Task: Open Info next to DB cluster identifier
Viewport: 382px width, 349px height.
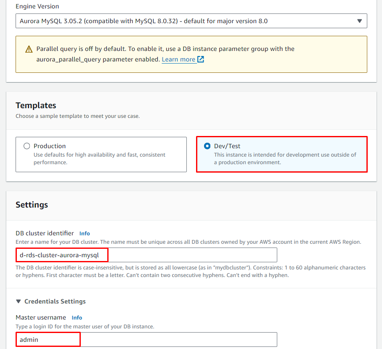Action: tap(85, 233)
